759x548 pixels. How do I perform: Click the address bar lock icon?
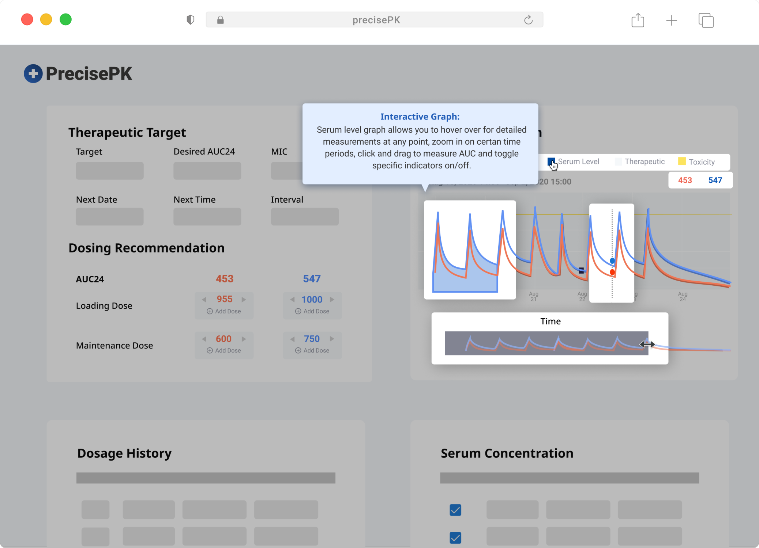click(220, 20)
